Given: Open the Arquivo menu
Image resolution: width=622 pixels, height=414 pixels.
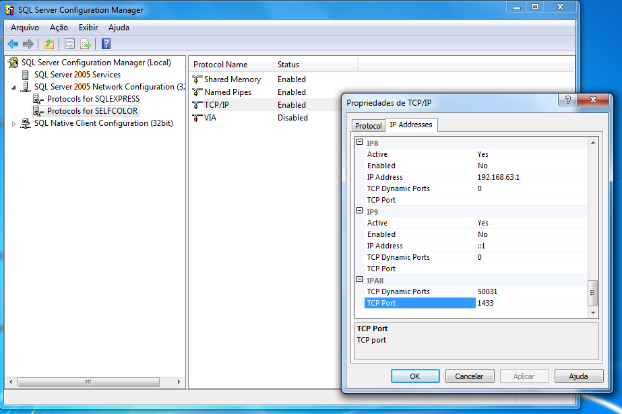Looking at the screenshot, I should coord(24,28).
